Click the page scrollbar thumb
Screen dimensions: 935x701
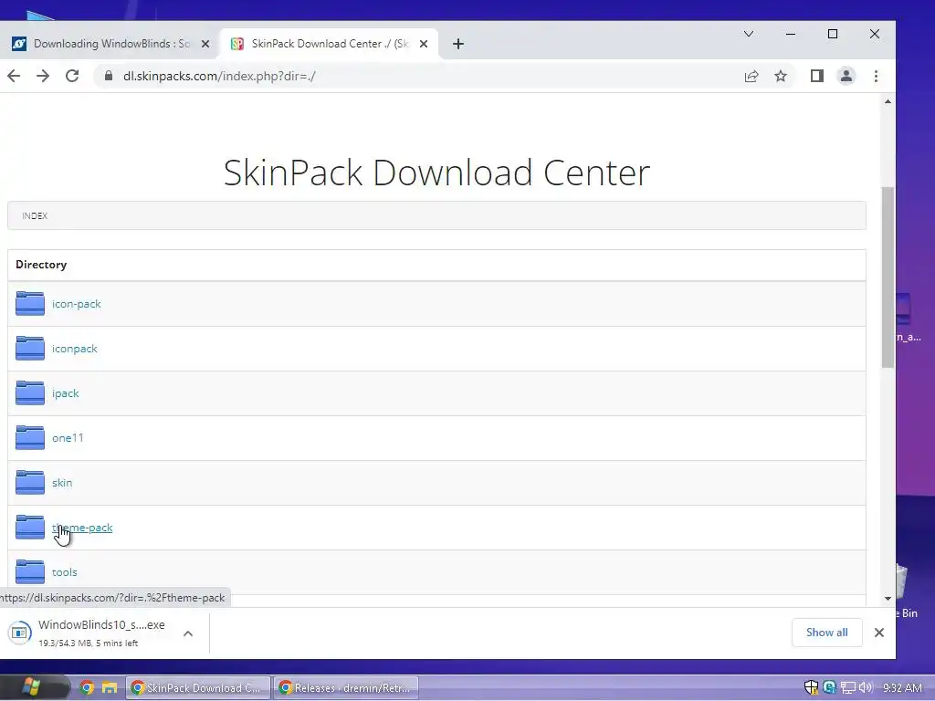click(x=888, y=277)
